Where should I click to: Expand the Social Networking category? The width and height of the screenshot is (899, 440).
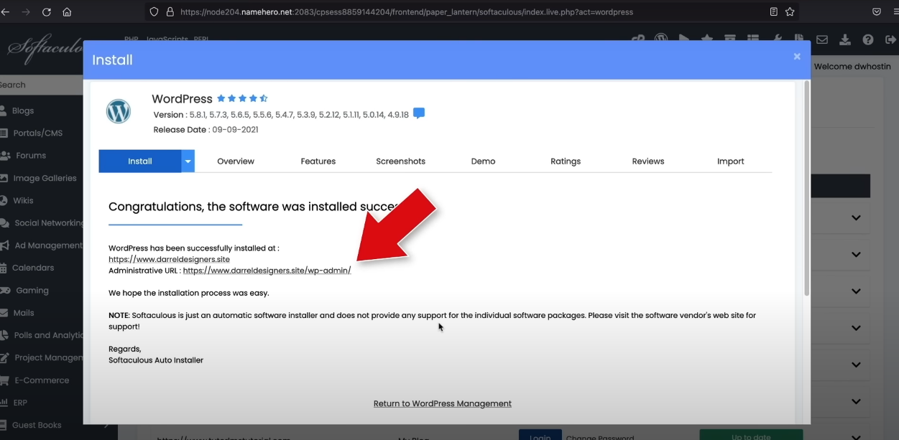pyautogui.click(x=49, y=223)
